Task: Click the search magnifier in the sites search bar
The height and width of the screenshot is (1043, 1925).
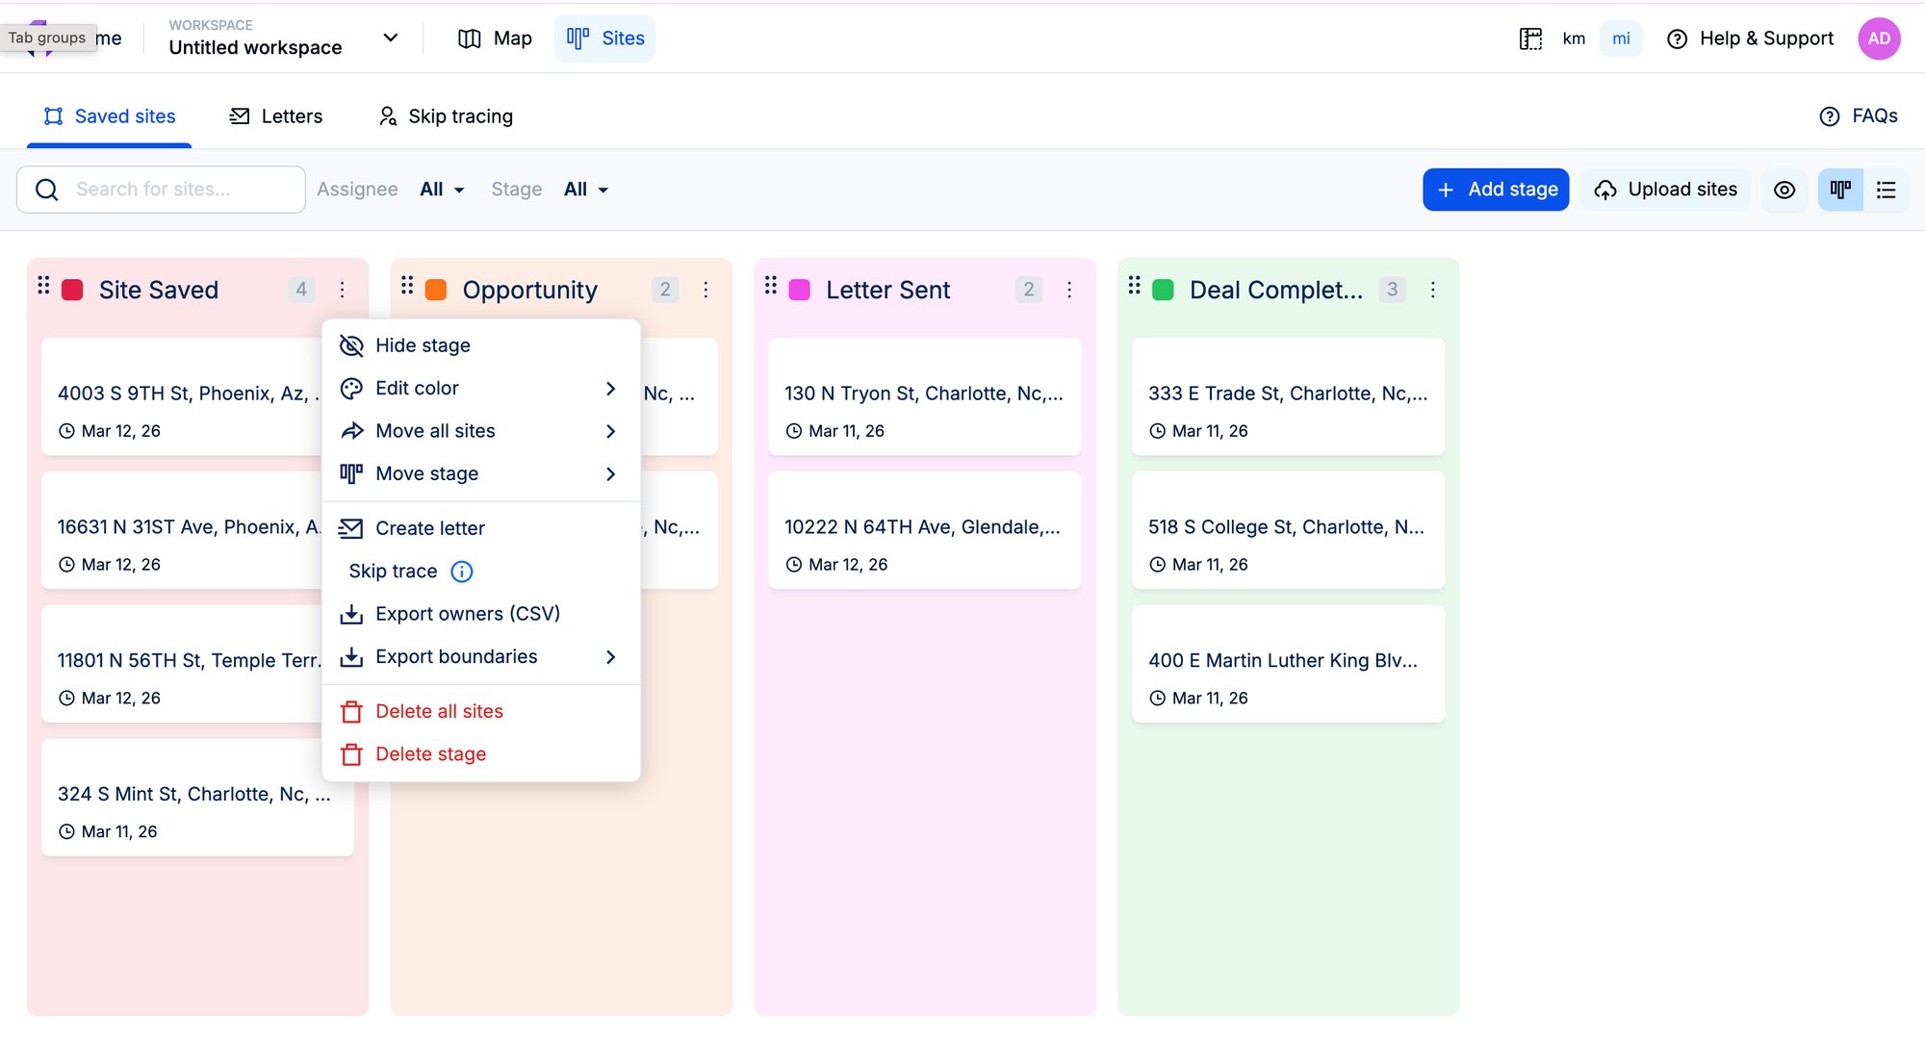Action: coord(46,189)
